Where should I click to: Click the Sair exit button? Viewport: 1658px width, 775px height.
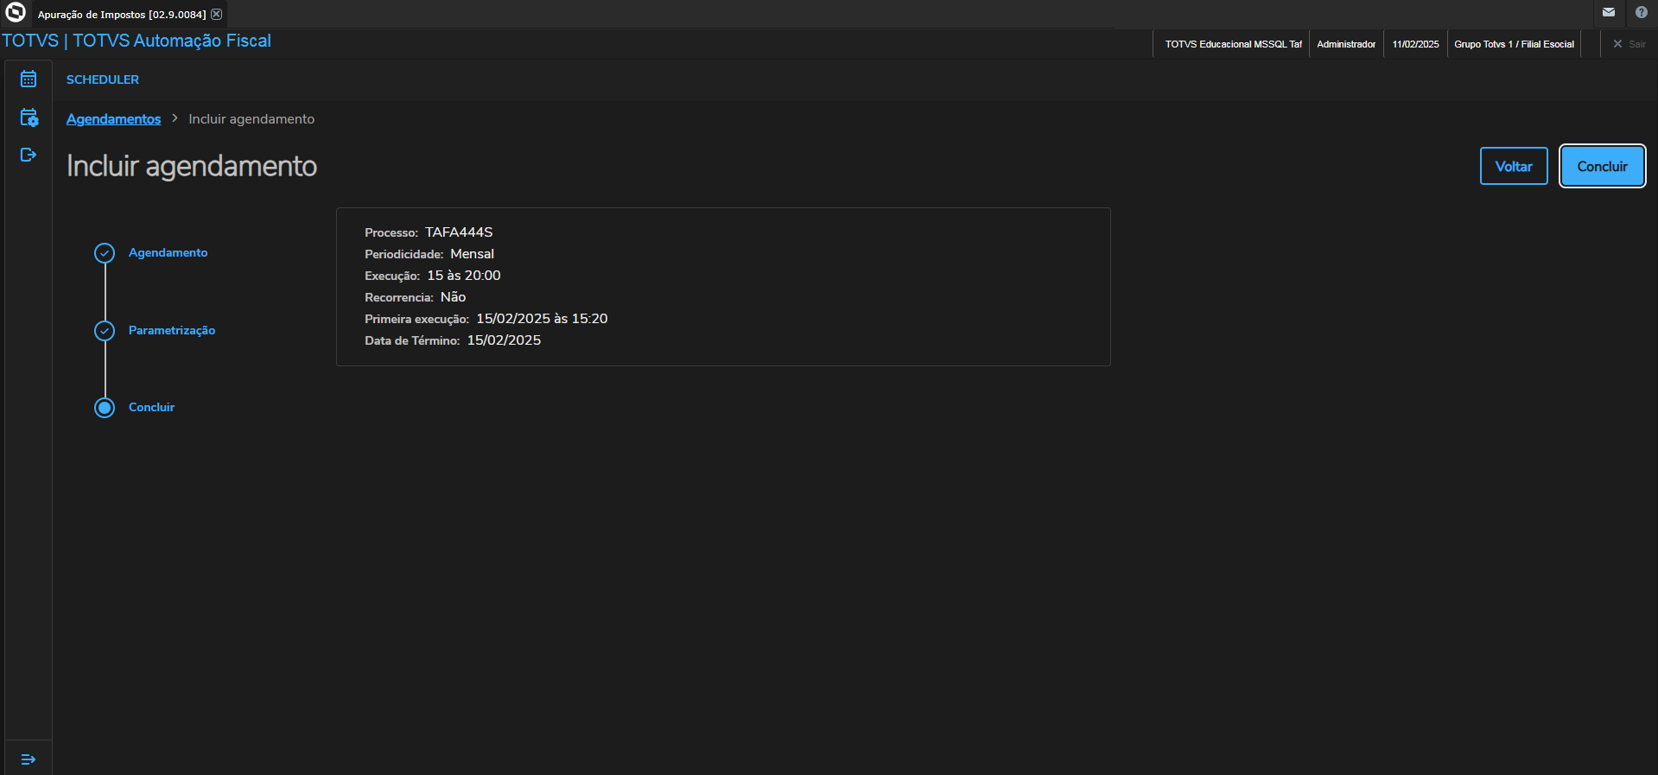[1629, 44]
